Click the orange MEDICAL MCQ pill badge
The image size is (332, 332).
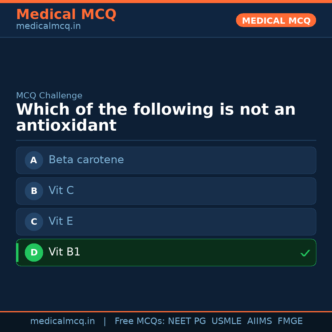[276, 20]
